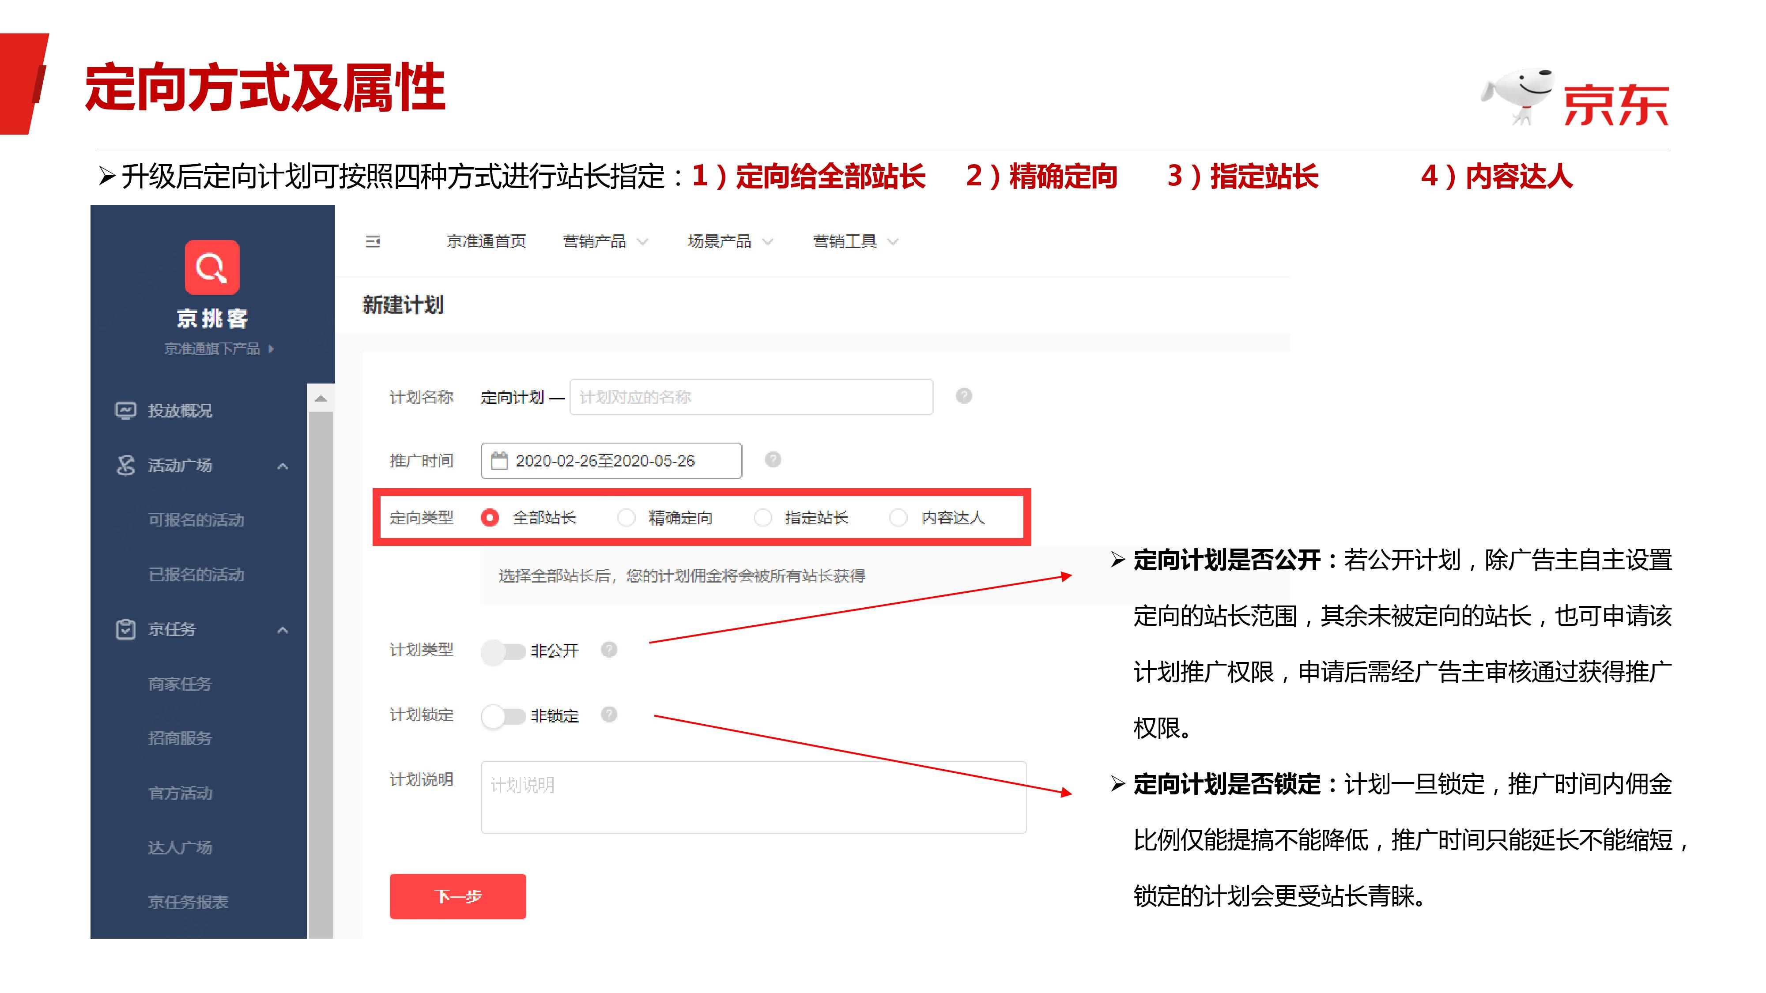The image size is (1766, 993).
Task: Click the 计划名称 field label
Action: tap(422, 397)
